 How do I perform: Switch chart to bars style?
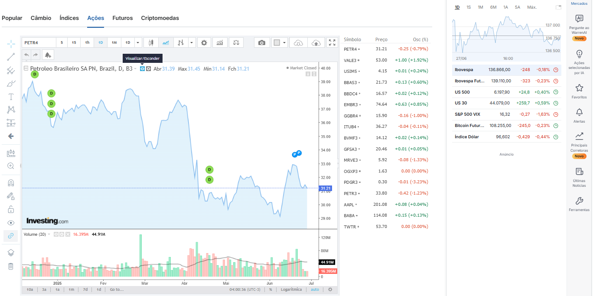[x=181, y=42]
